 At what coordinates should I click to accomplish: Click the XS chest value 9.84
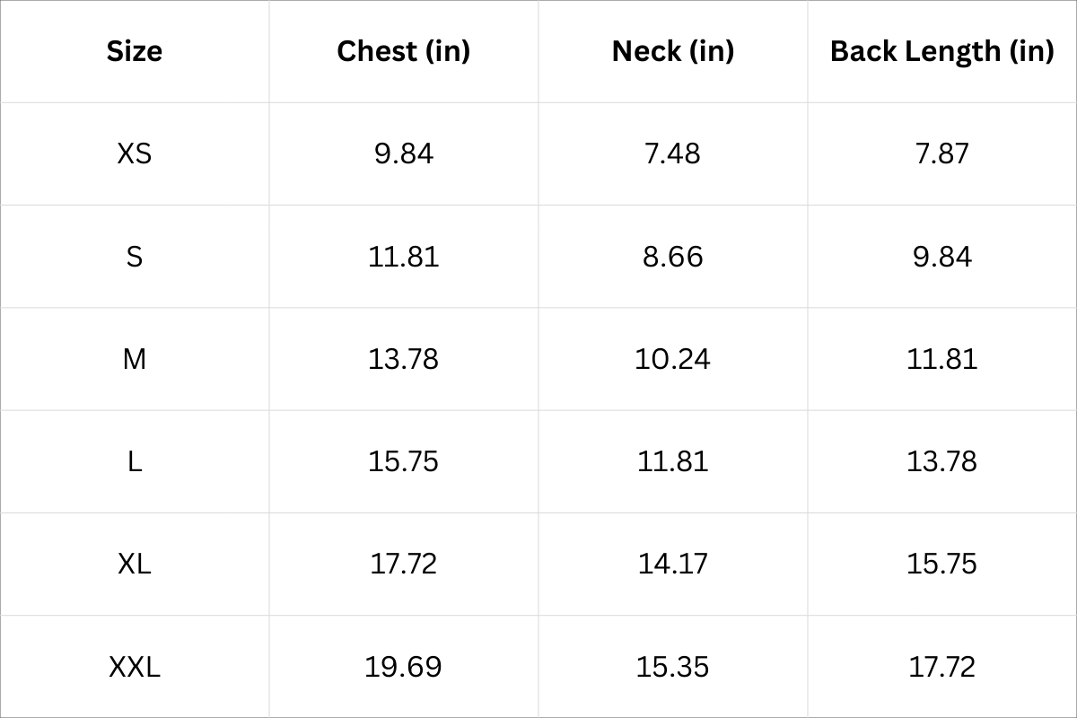403,153
